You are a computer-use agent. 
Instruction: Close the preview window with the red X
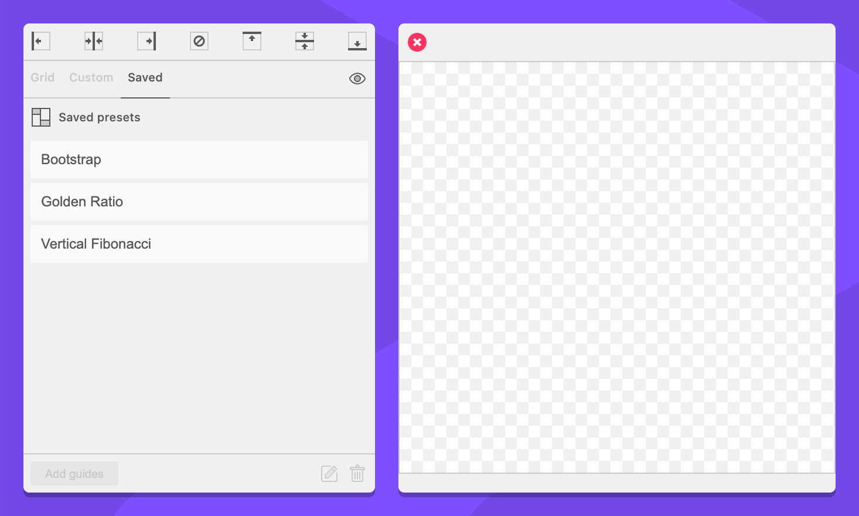coord(417,42)
